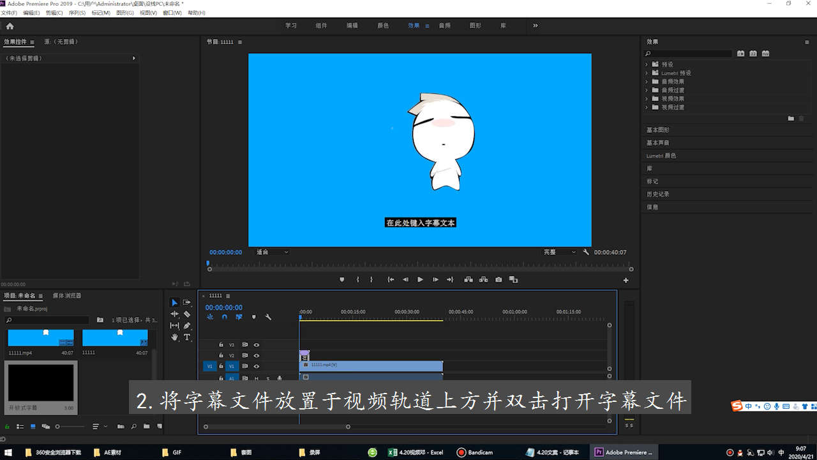
Task: Expand the 视频过渡 folder
Action: [x=647, y=107]
